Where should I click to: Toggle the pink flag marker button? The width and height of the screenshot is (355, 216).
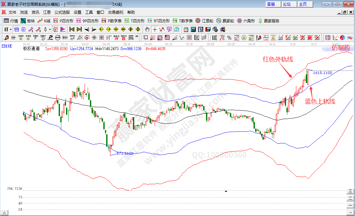point(63,29)
